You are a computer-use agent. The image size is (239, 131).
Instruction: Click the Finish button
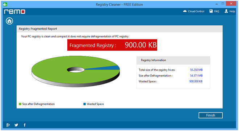click(x=210, y=115)
